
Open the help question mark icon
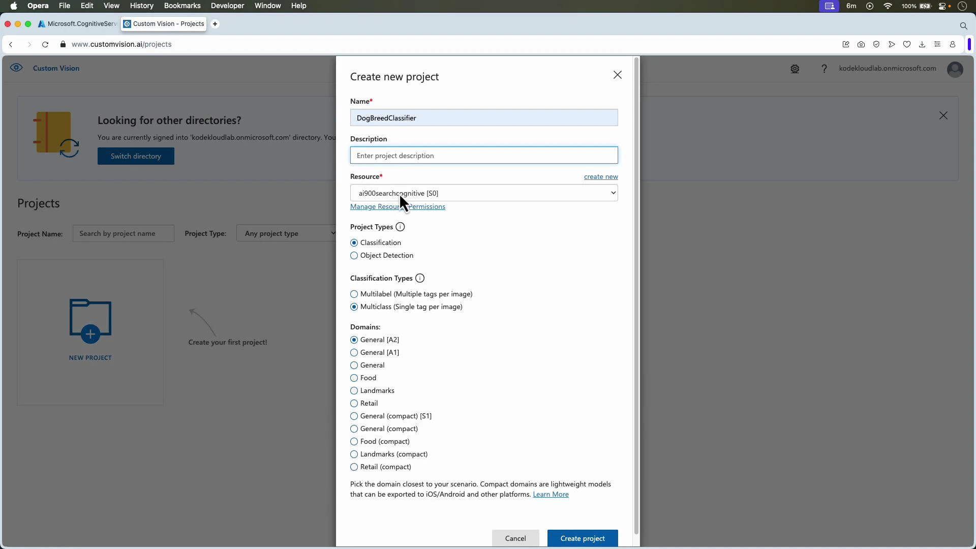(x=824, y=69)
